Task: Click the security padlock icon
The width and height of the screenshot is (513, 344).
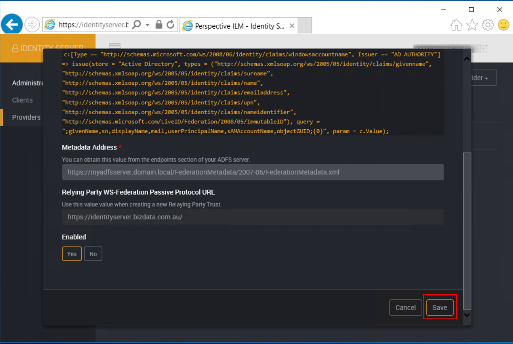Action: click(x=159, y=25)
